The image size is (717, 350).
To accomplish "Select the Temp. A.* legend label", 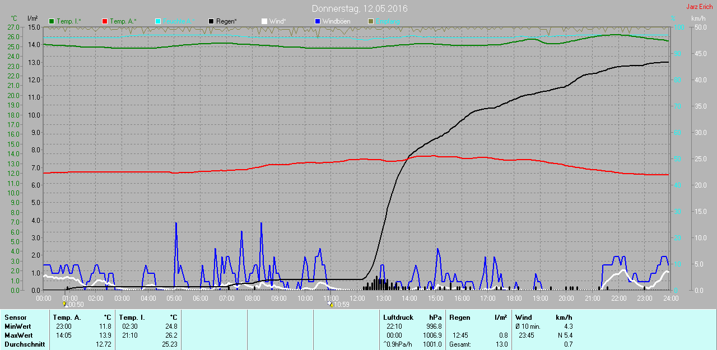I will 123,21.
